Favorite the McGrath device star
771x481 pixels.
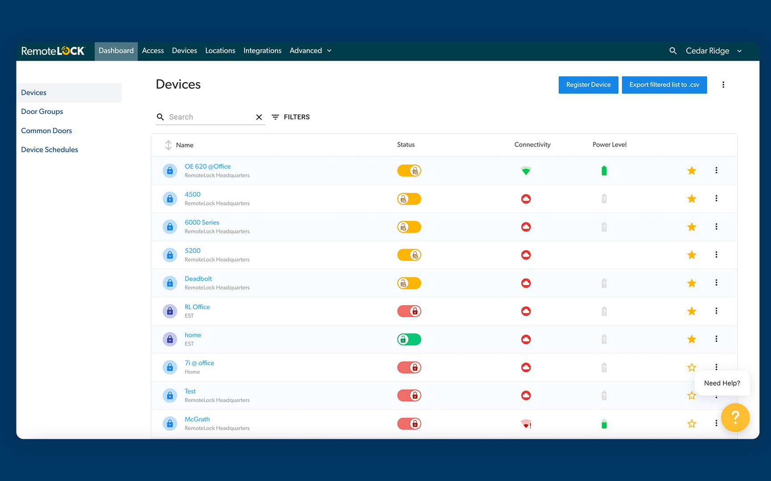pyautogui.click(x=691, y=424)
